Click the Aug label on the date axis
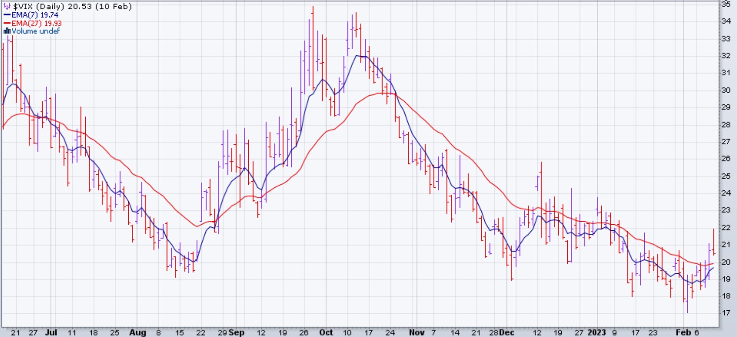 coord(138,333)
